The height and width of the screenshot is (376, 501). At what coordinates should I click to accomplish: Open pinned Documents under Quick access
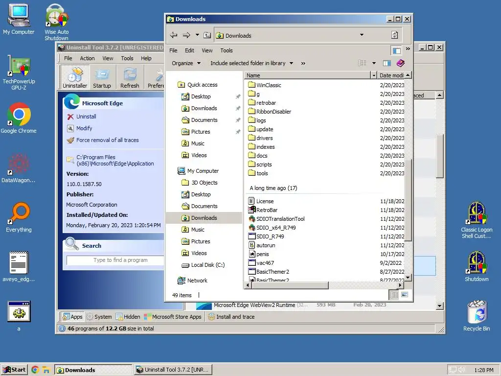204,120
